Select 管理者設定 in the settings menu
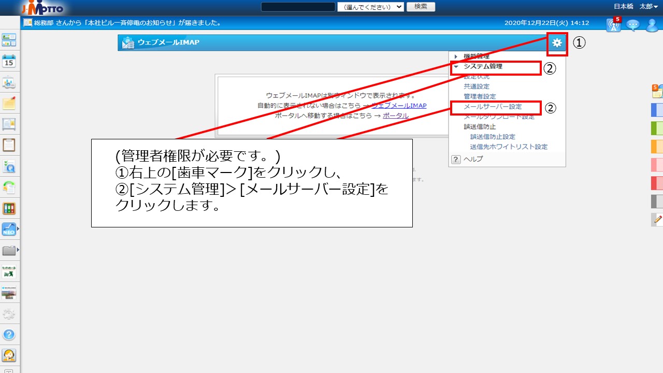 click(480, 96)
